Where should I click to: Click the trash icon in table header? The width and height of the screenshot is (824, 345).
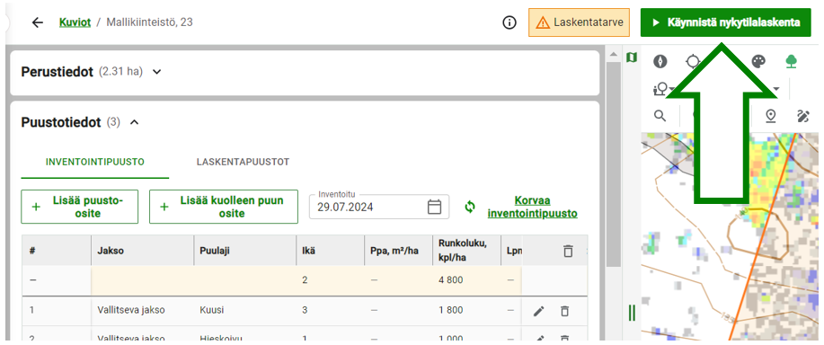(x=568, y=251)
